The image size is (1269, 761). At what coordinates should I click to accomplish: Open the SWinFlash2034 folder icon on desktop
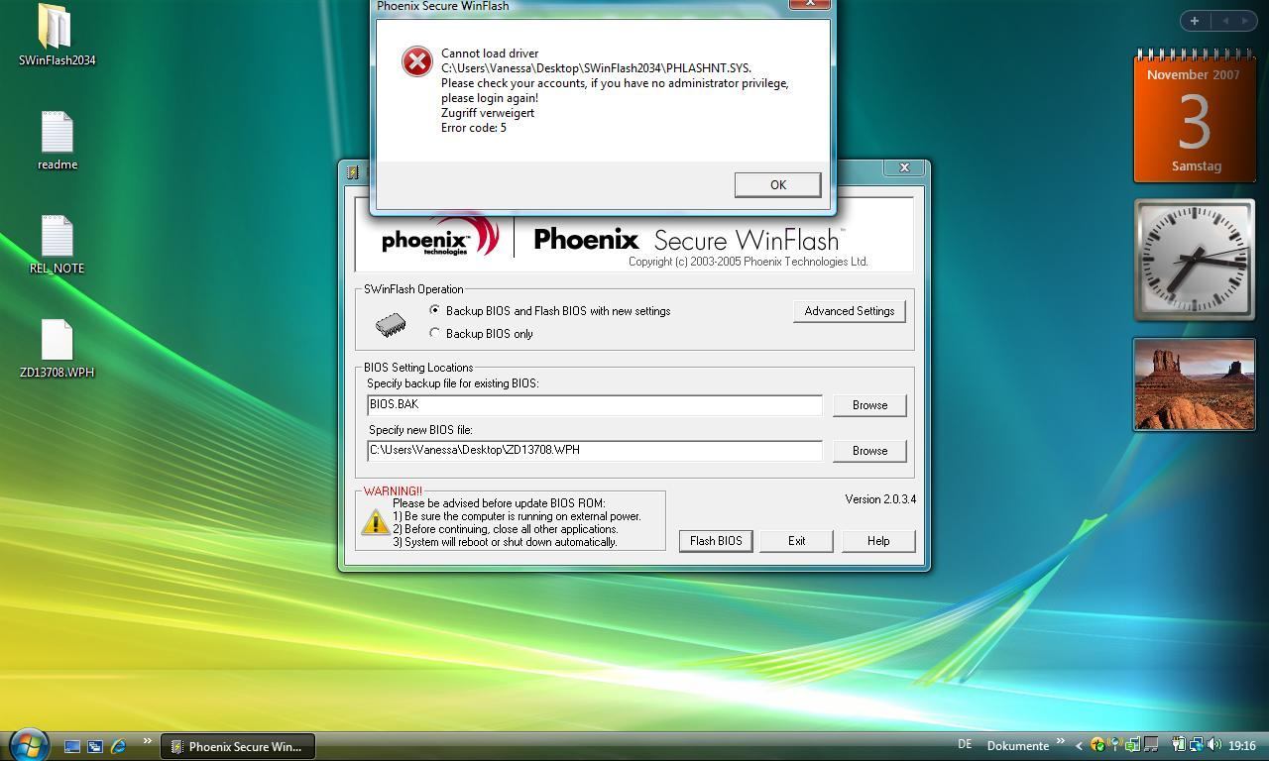click(55, 27)
